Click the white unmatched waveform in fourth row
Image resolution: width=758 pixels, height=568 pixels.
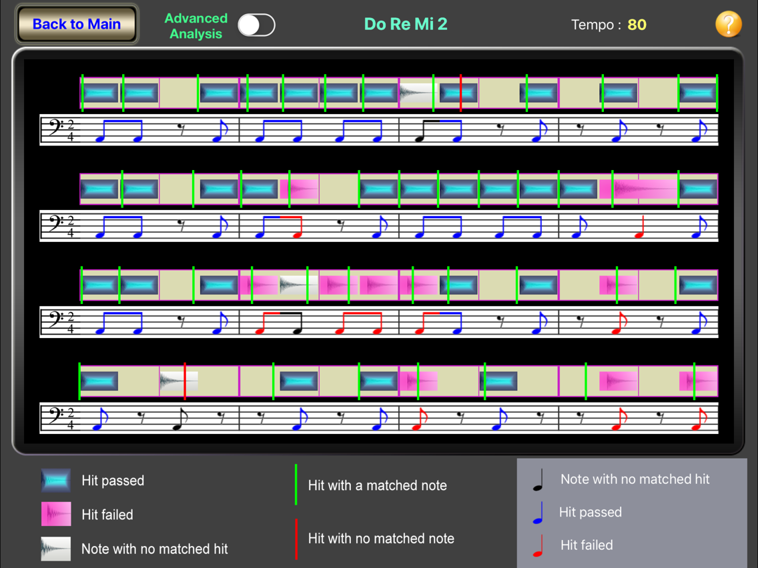pos(179,381)
